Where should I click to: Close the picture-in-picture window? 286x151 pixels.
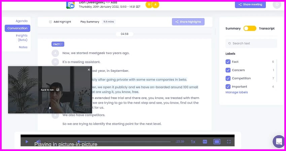point(89,70)
